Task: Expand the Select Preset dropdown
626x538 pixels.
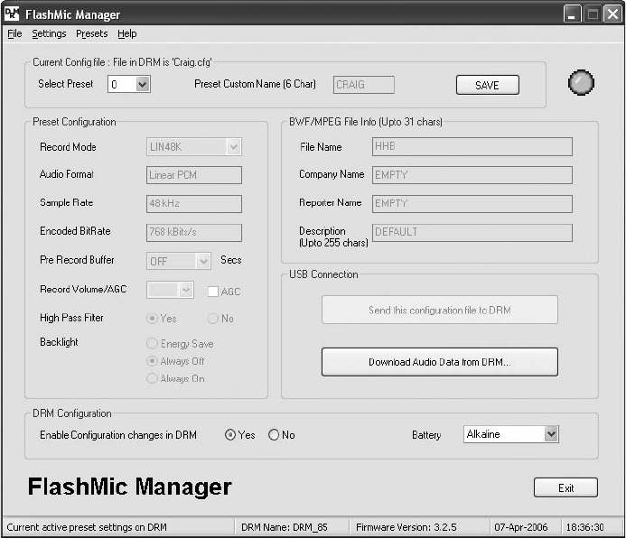Action: (x=142, y=85)
